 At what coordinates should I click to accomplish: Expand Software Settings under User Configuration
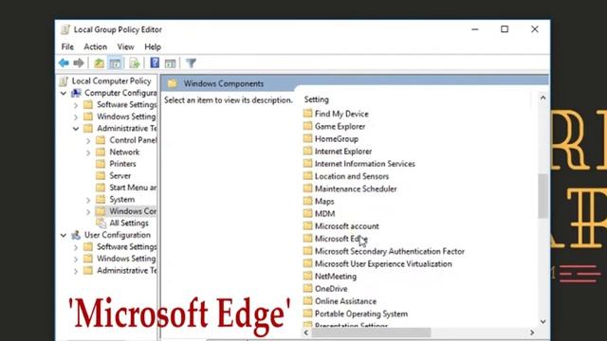tap(76, 247)
